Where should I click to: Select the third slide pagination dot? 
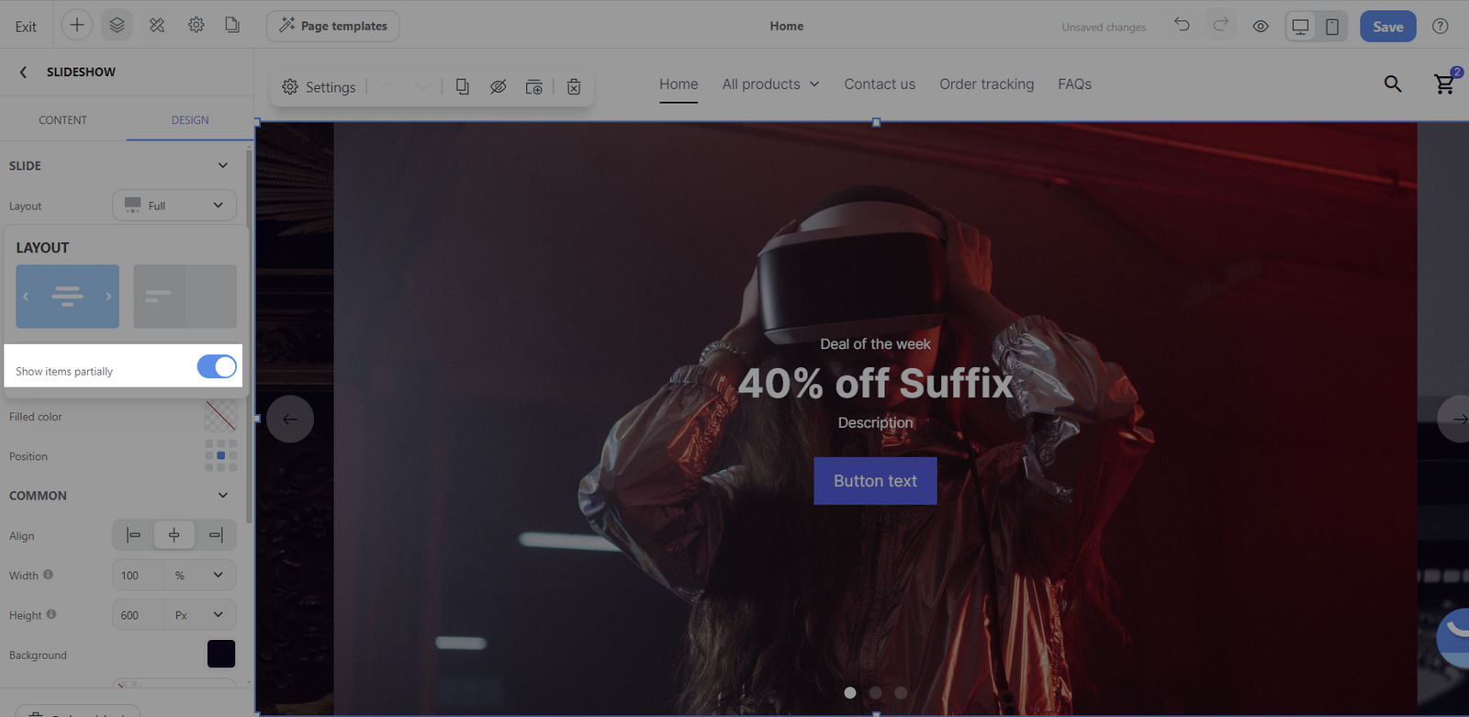pos(901,693)
